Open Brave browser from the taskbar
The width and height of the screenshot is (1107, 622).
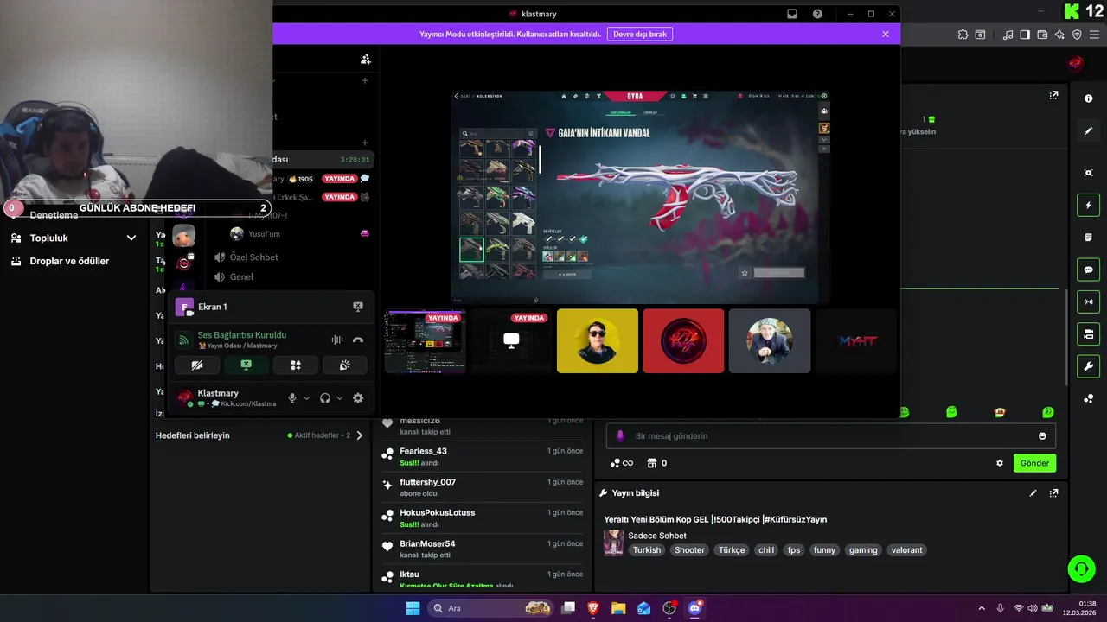click(x=592, y=608)
